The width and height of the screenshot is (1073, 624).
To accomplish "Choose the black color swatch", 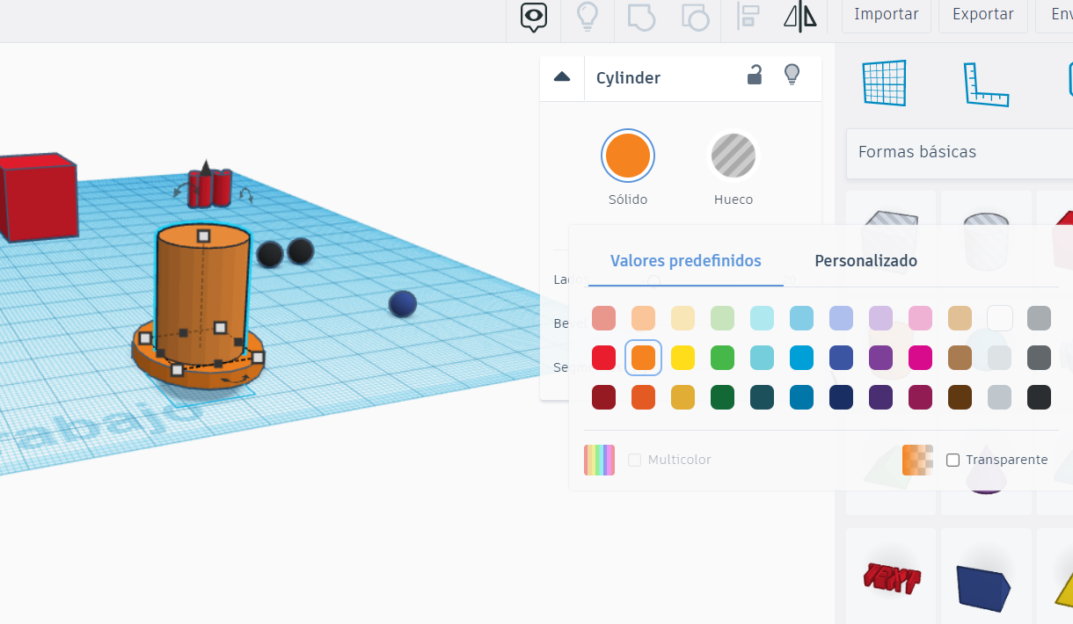I will point(1039,397).
